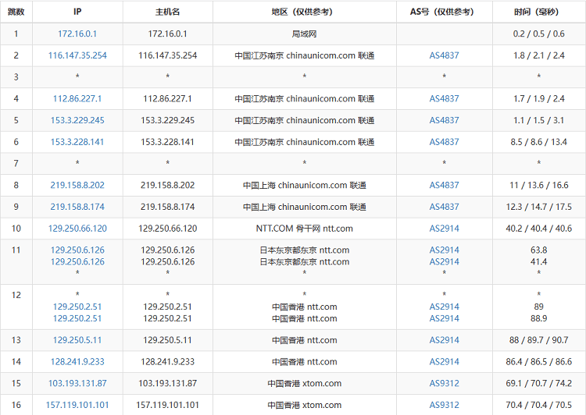Select hop 8 region 中国上海 chinaunicom.com 联通

304,186
